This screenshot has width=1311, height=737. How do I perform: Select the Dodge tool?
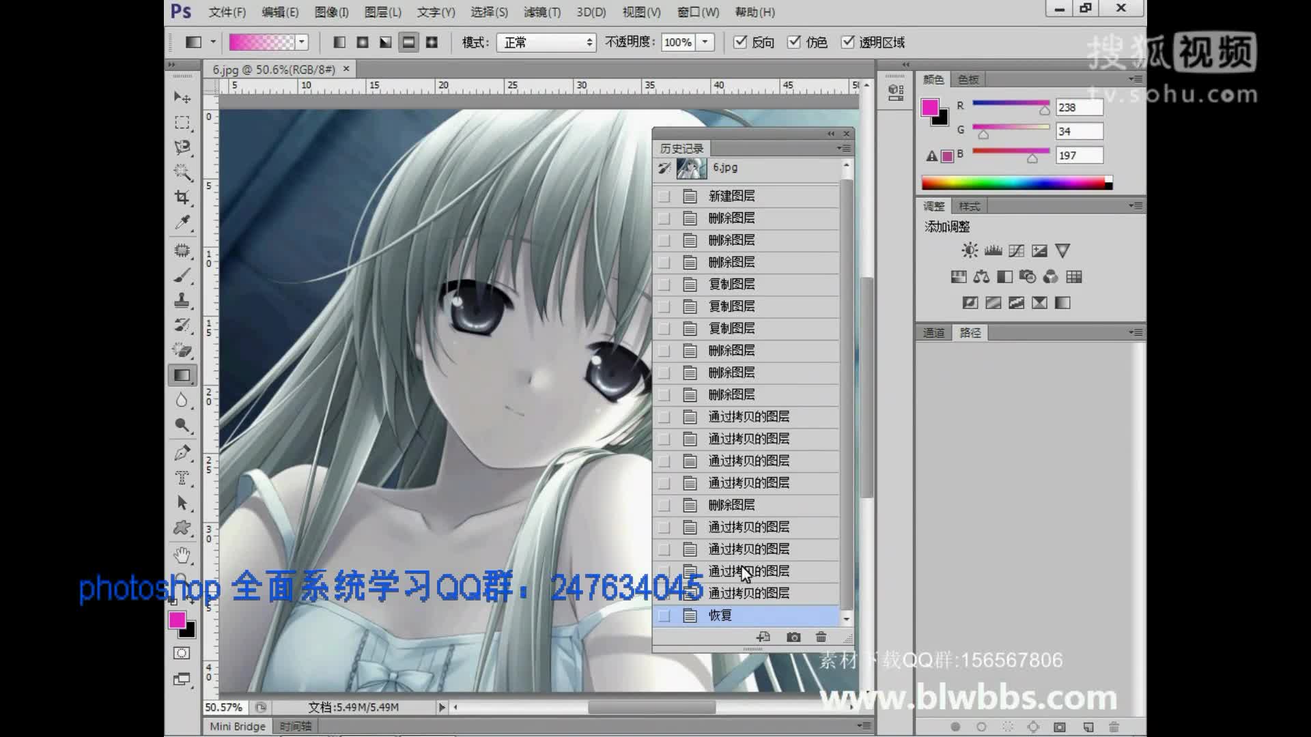point(182,425)
